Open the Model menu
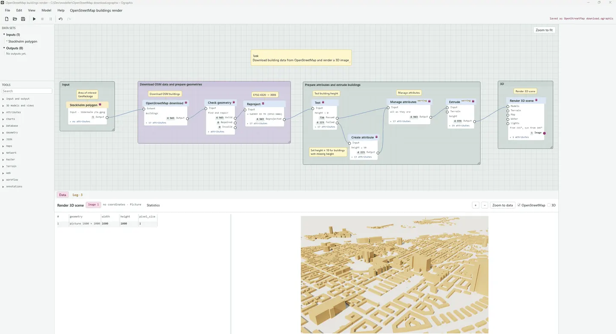The width and height of the screenshot is (616, 334). point(46,10)
